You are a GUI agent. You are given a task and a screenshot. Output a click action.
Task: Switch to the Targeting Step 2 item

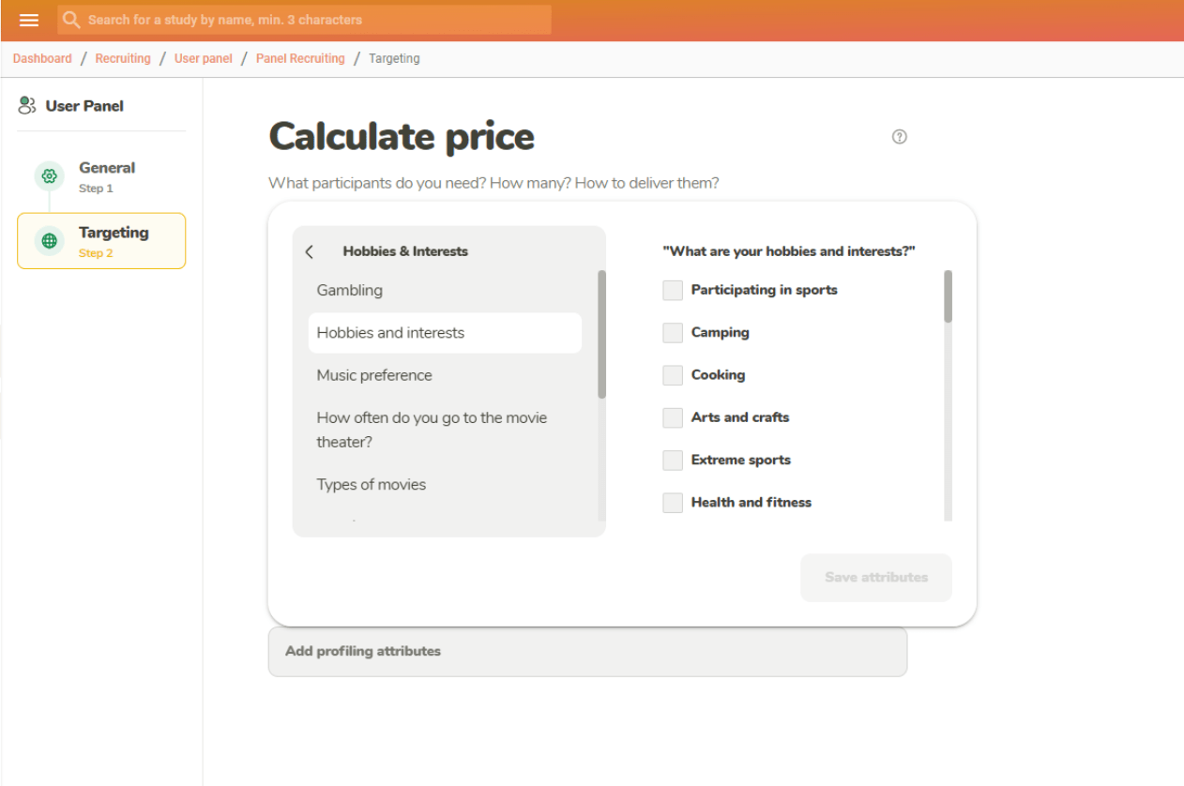(113, 240)
